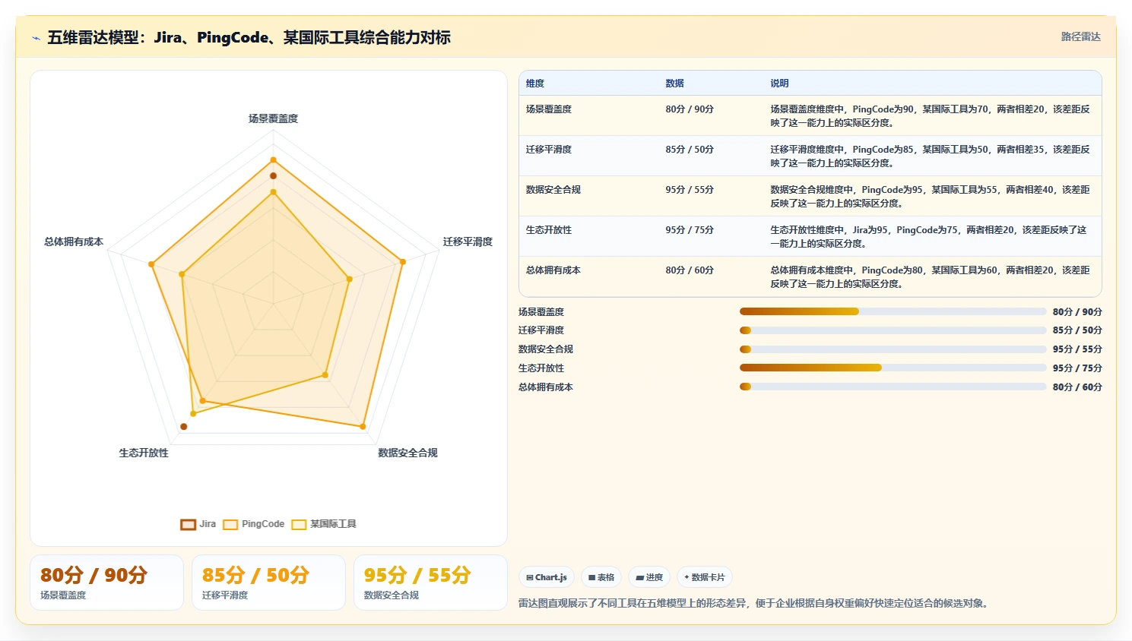Click the footer note starting 雷达图直观展示
The width and height of the screenshot is (1132, 641).
click(x=754, y=604)
